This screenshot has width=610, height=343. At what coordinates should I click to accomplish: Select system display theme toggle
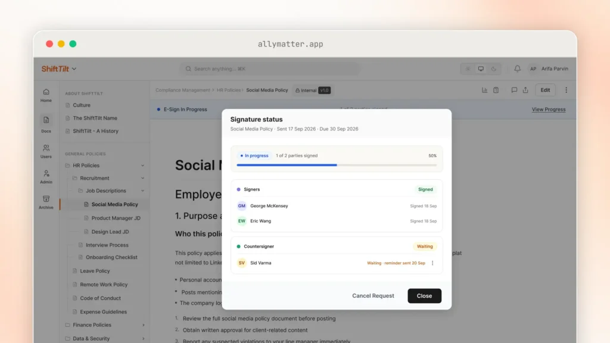481,69
